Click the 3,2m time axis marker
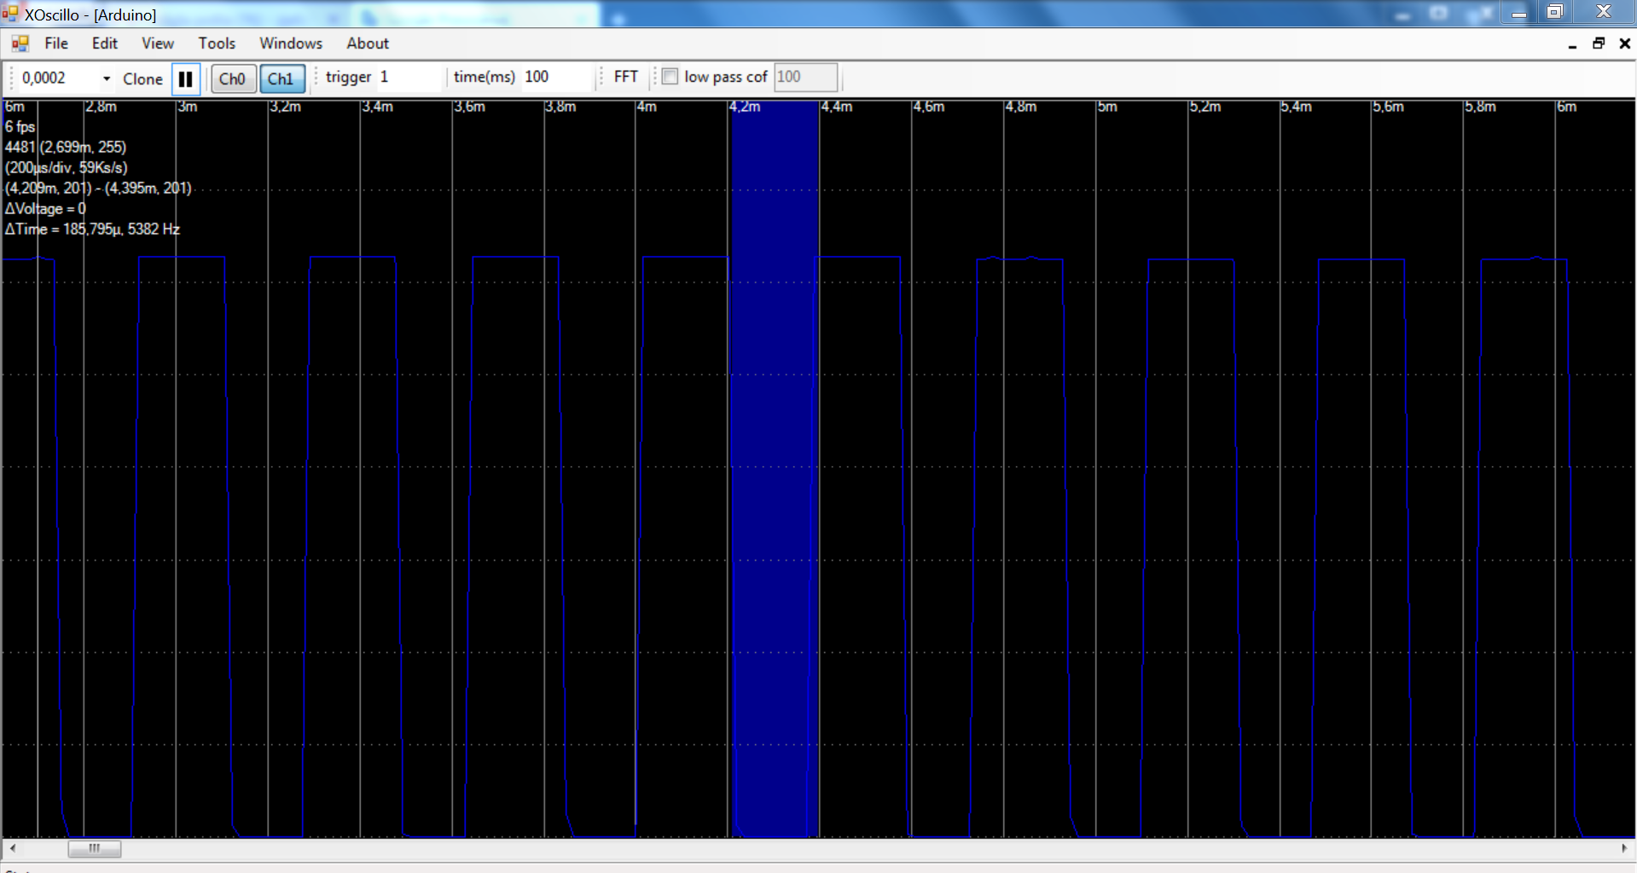Screen dimensions: 1637x873 (x=286, y=107)
